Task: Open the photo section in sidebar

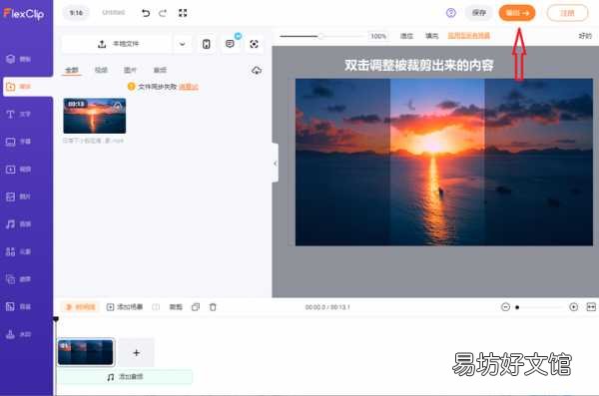Action: coord(18,197)
